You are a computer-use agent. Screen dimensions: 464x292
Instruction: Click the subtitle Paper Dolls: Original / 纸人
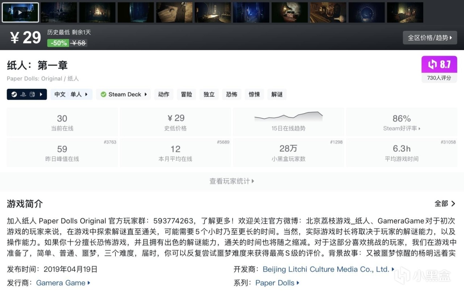coord(43,78)
